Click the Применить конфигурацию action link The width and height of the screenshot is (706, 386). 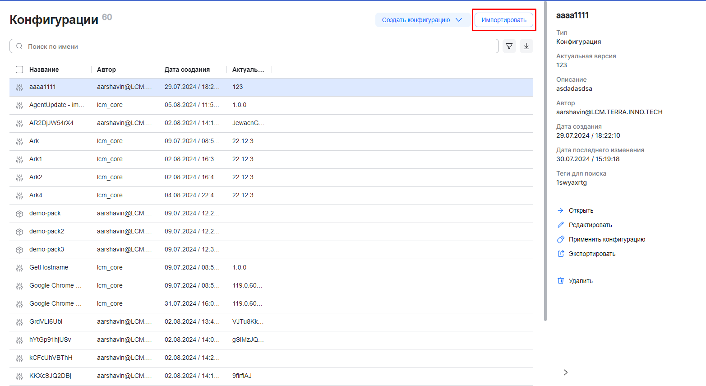[607, 239]
